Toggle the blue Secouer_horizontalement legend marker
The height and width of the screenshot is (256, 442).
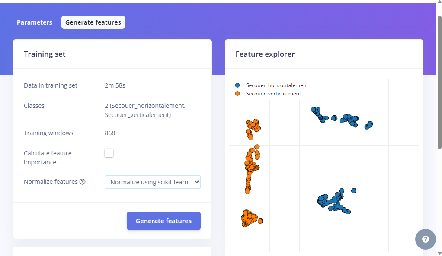tap(237, 85)
